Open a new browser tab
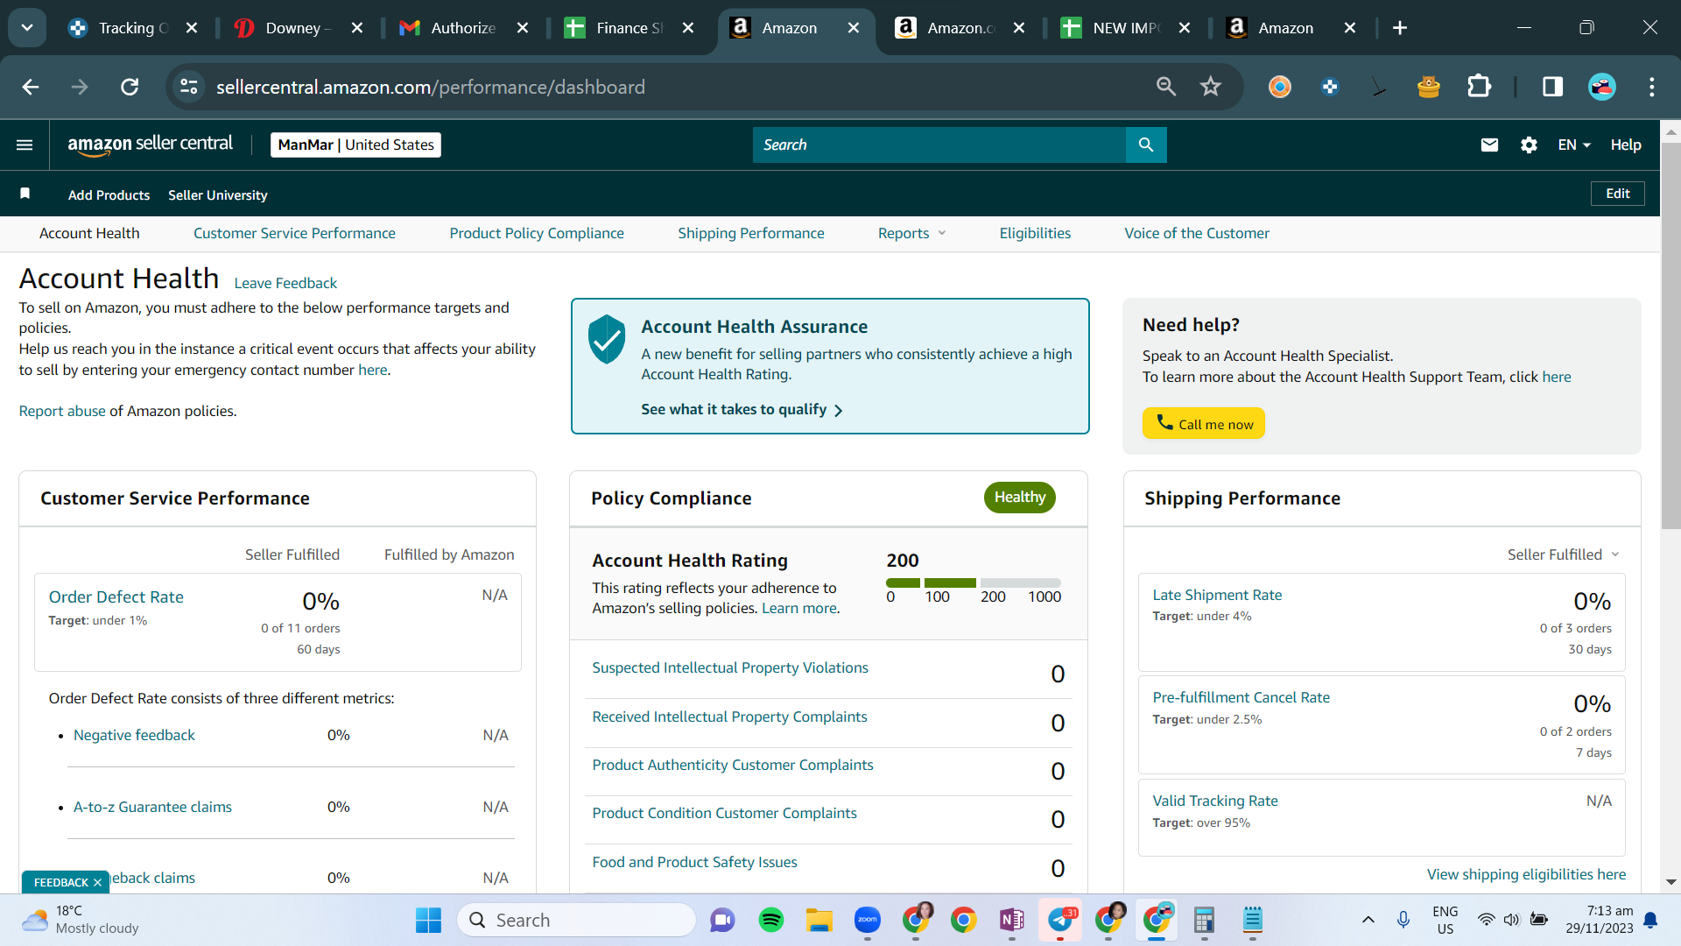The height and width of the screenshot is (946, 1681). click(x=1400, y=28)
